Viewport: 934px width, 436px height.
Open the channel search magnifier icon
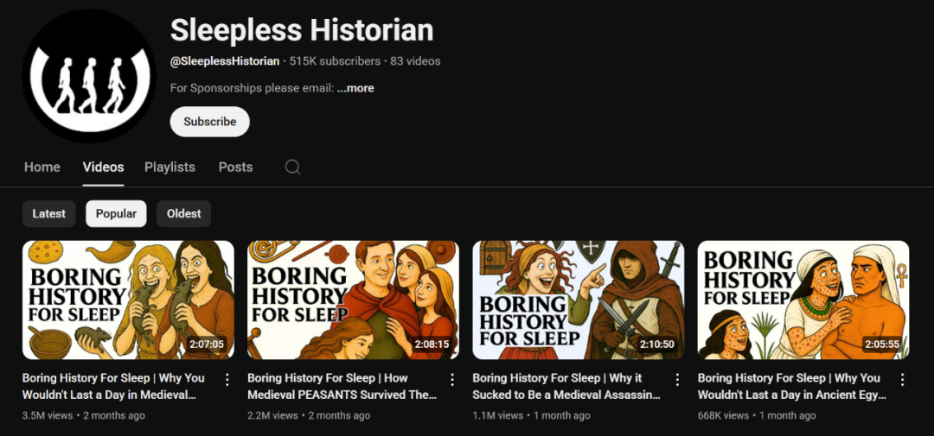click(x=292, y=167)
